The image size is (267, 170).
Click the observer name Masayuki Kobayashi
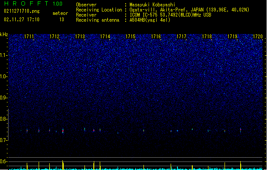(152, 5)
